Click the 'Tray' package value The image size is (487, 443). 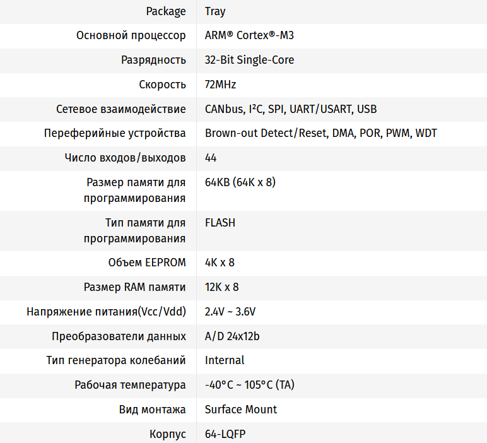pyautogui.click(x=215, y=11)
